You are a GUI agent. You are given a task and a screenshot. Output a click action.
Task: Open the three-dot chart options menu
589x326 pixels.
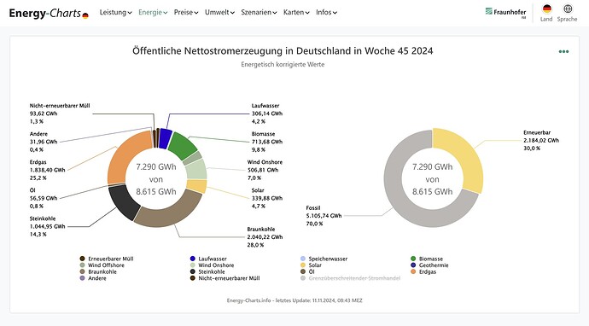tap(563, 51)
